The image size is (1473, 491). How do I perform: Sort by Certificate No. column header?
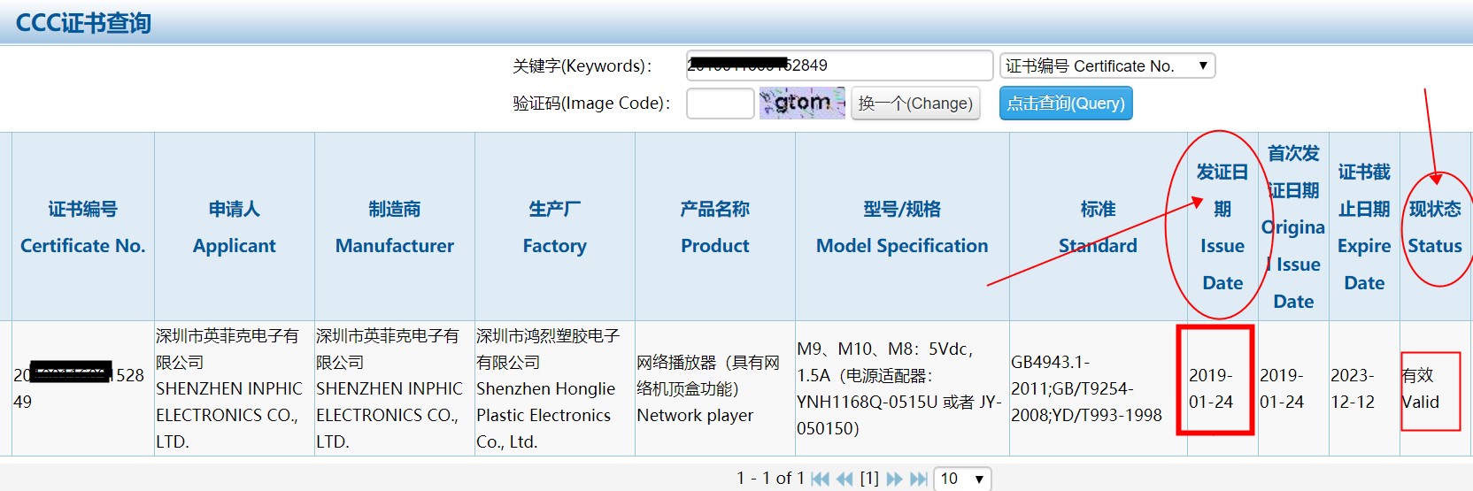click(x=83, y=227)
